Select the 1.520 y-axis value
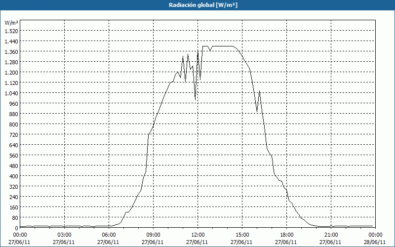 coord(11,31)
